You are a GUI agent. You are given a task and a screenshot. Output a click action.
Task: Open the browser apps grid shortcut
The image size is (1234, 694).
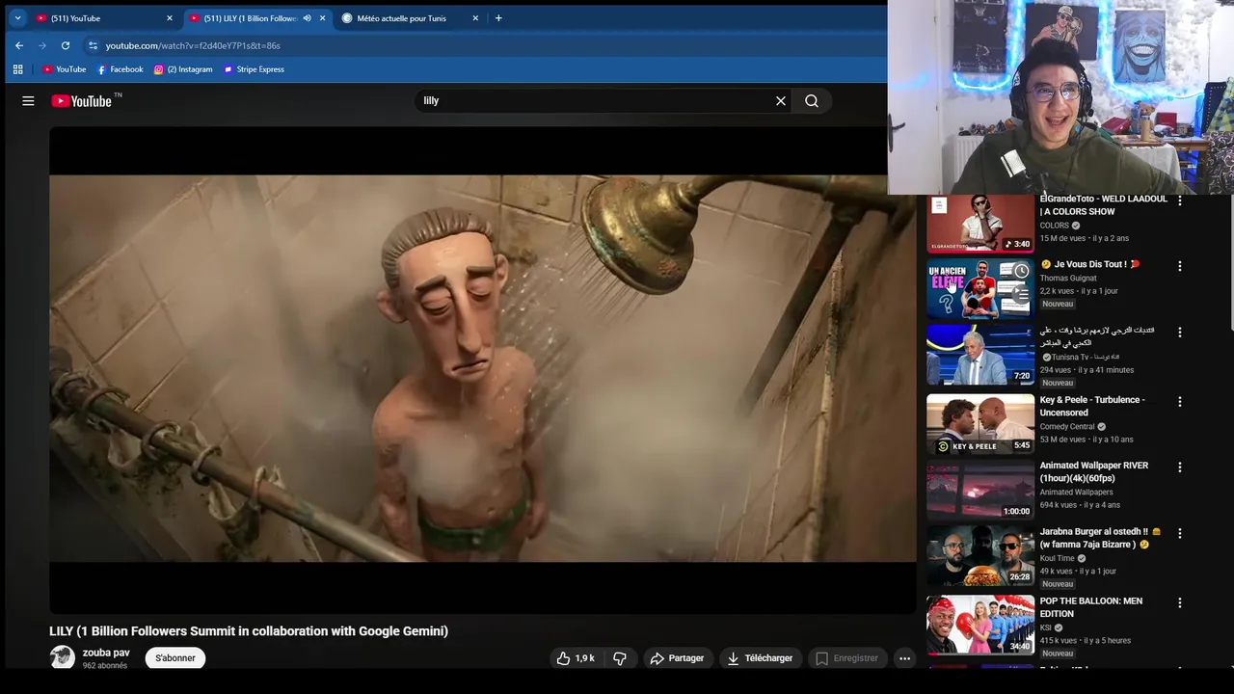click(17, 69)
